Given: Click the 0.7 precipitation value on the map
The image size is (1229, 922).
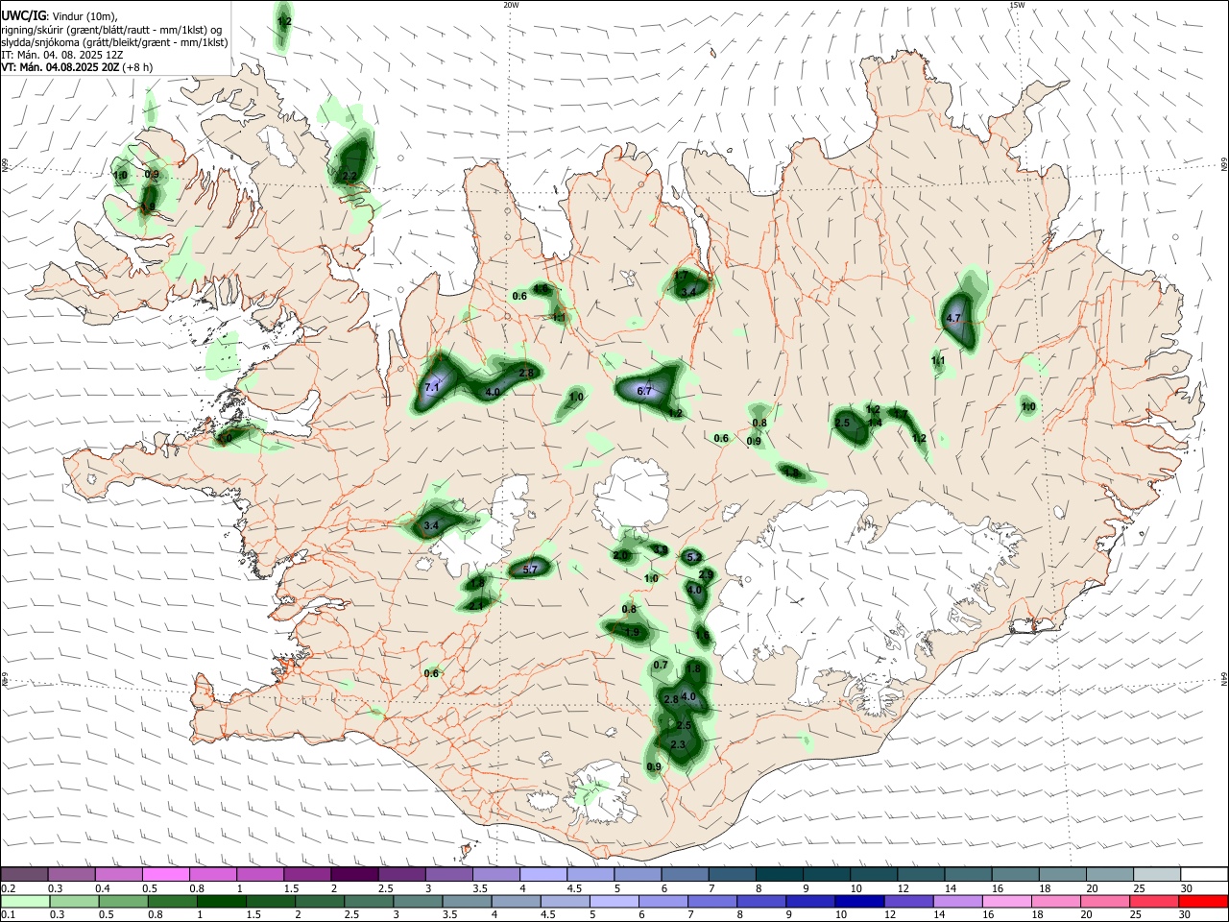Looking at the screenshot, I should coord(661,666).
